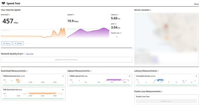Image resolution: width=199 pixels, height=105 pixels.
Task: Click the Download info icon
Action: tap(9, 15)
